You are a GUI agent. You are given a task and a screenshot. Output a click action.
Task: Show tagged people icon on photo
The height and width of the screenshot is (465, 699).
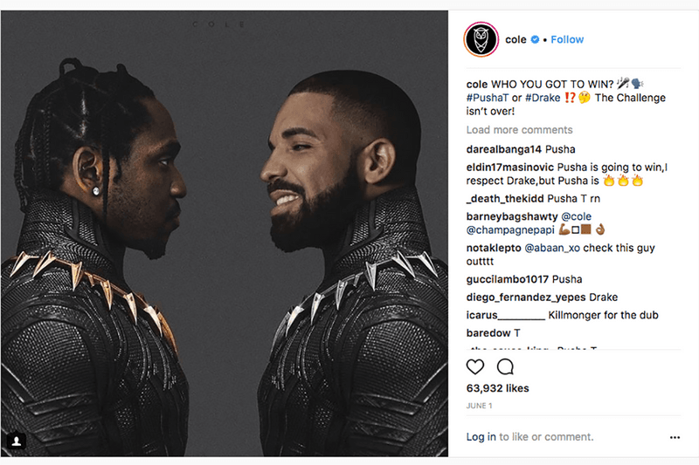(17, 441)
